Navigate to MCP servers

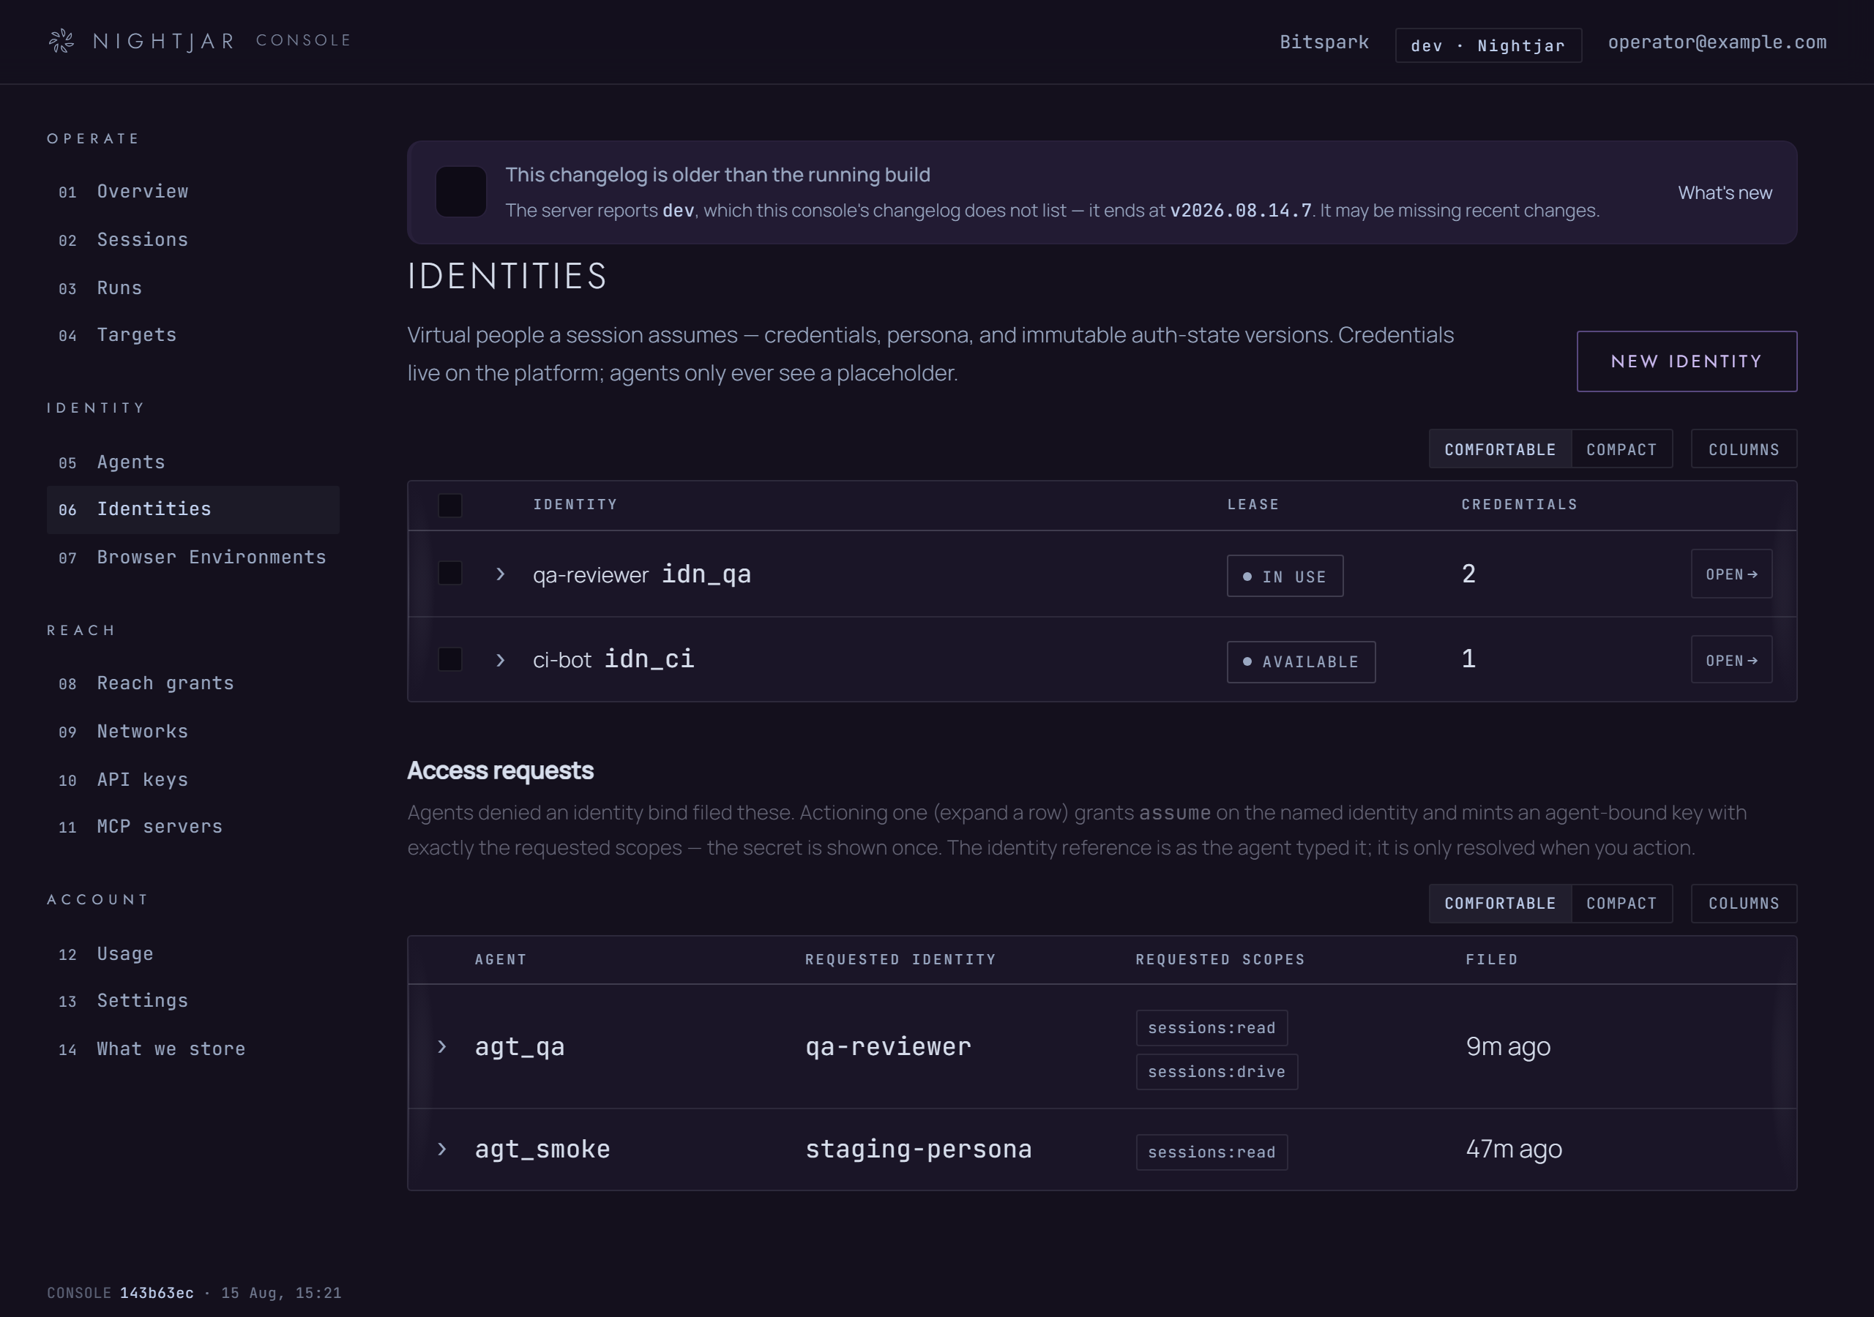tap(193, 827)
